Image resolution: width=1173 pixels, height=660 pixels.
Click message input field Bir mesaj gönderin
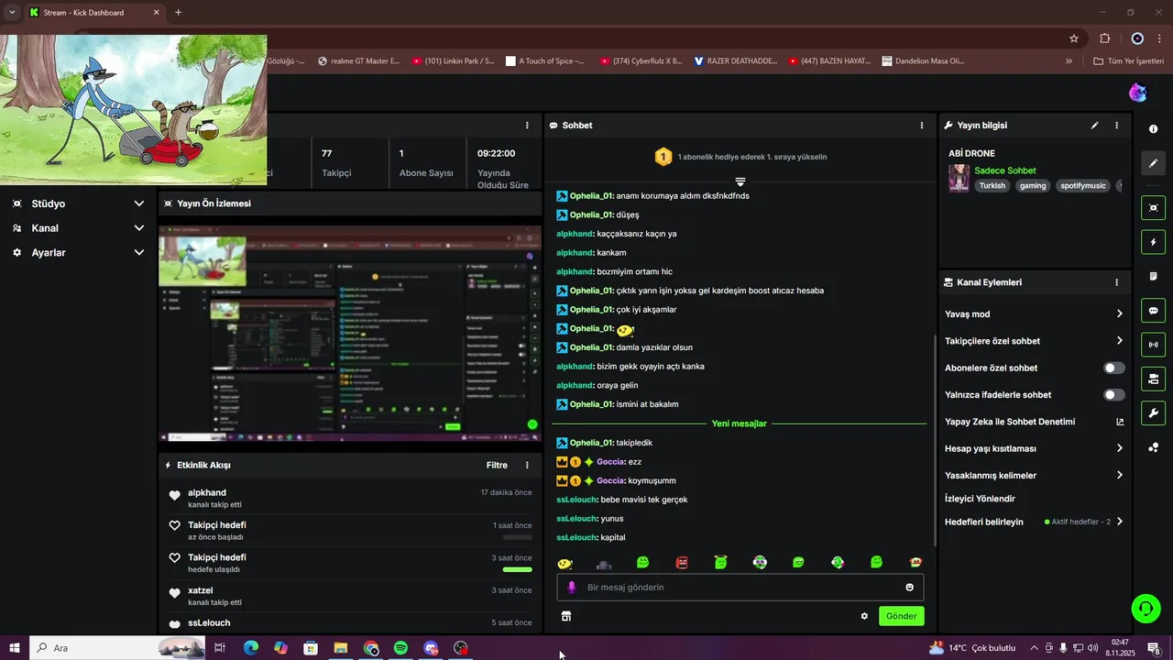(740, 588)
